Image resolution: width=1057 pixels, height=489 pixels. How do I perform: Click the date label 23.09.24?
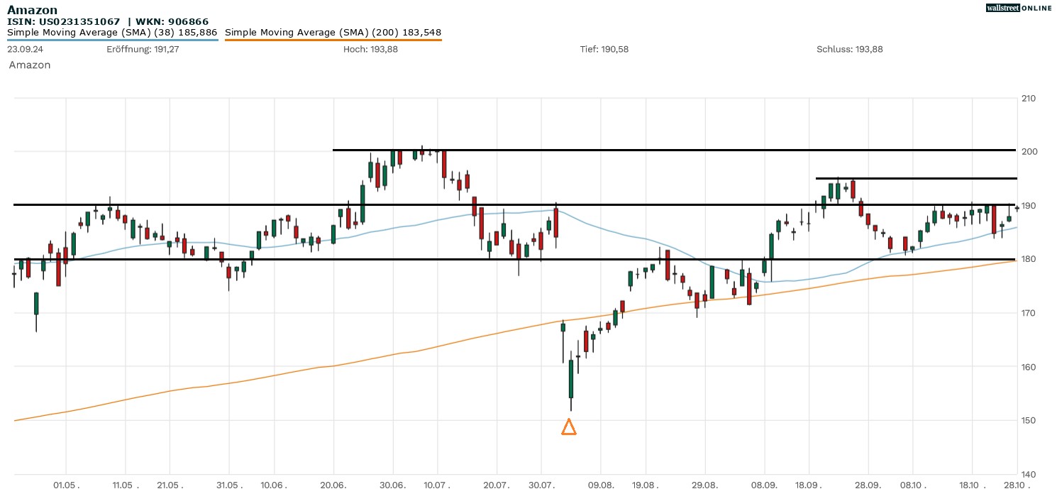coord(25,49)
